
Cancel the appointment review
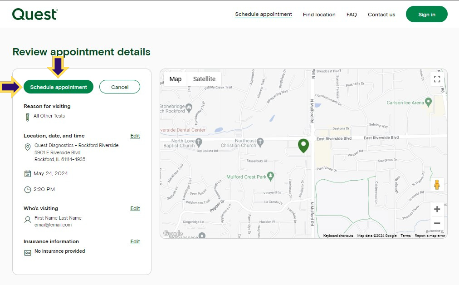[120, 87]
